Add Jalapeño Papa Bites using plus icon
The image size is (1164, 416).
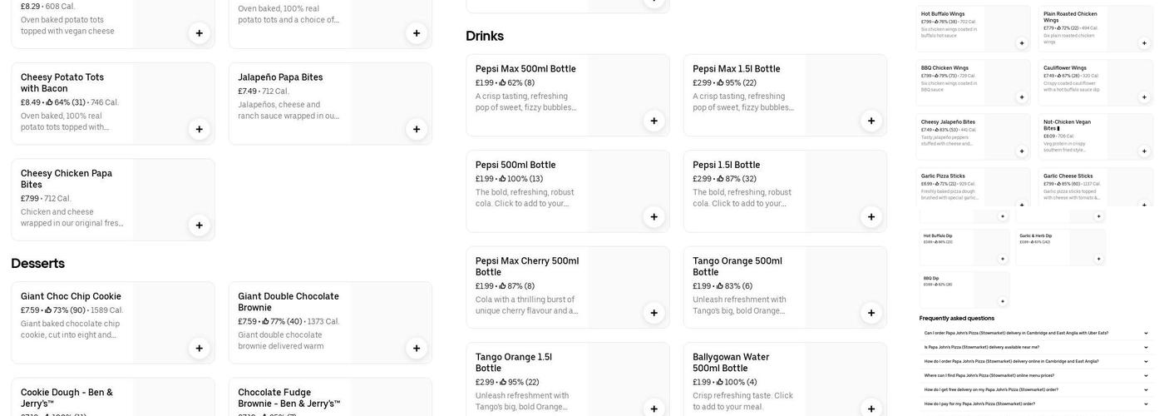pos(417,129)
